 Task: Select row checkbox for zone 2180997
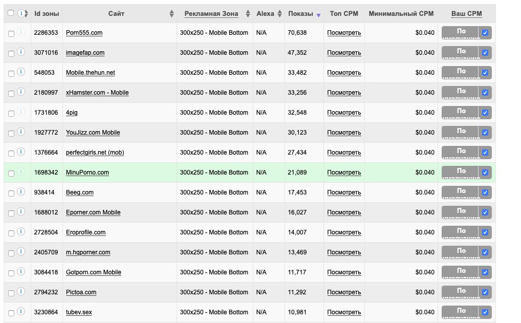pyautogui.click(x=11, y=93)
